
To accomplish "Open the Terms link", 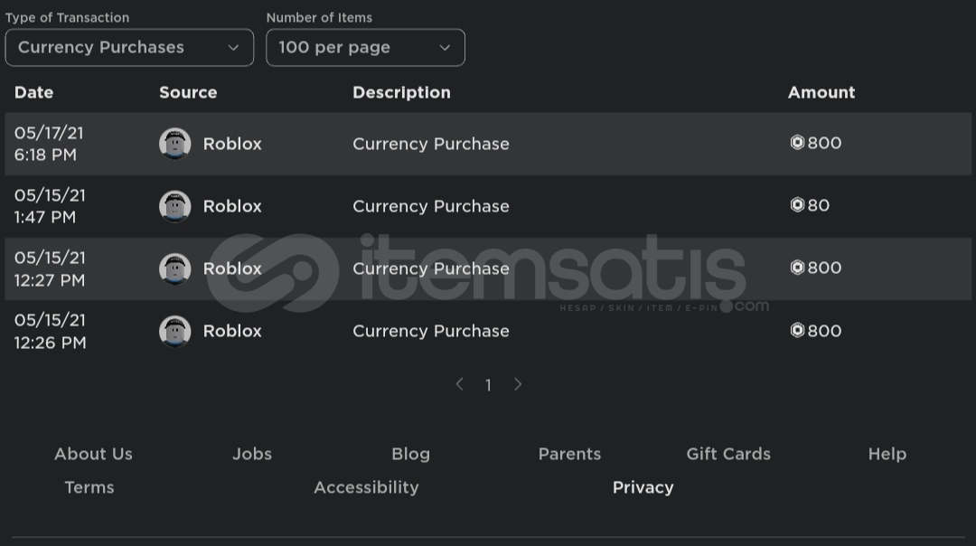I will (89, 487).
